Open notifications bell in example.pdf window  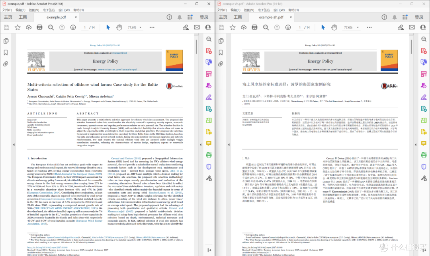point(180,17)
